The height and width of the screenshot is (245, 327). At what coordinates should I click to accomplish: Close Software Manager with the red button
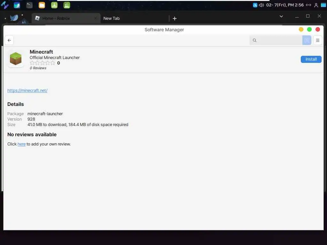click(x=318, y=30)
